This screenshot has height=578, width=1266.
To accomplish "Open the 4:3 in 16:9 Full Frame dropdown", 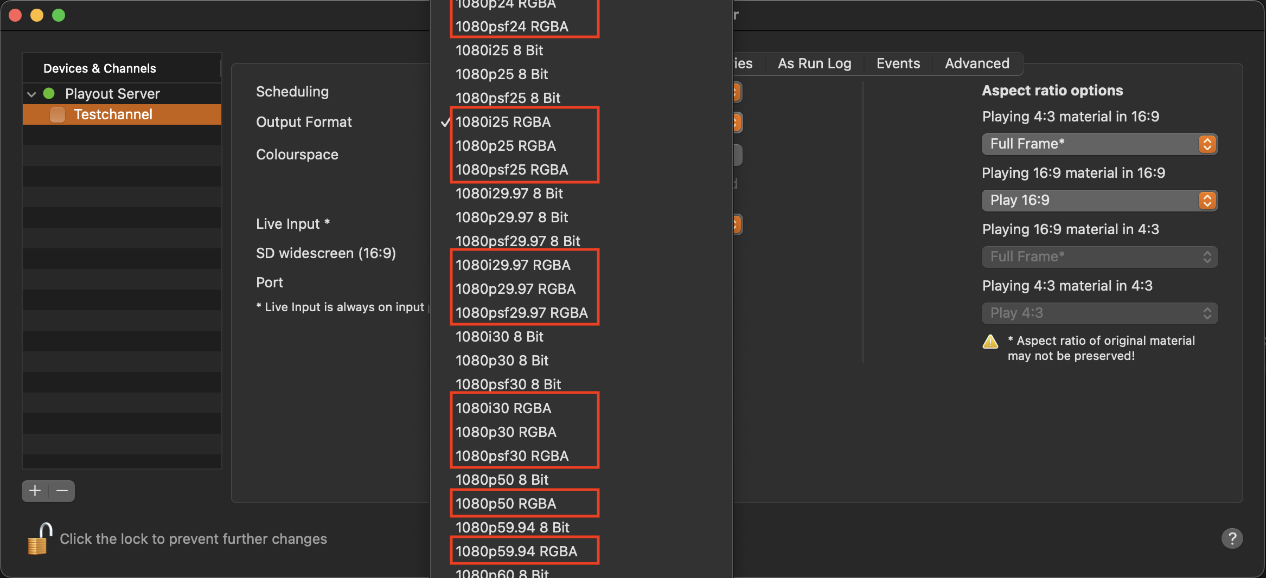I will [x=1099, y=144].
